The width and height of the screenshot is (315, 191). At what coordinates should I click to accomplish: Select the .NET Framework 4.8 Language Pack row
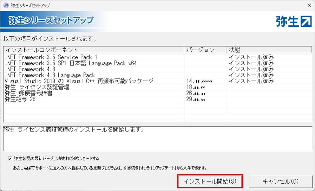pyautogui.click(x=50, y=75)
